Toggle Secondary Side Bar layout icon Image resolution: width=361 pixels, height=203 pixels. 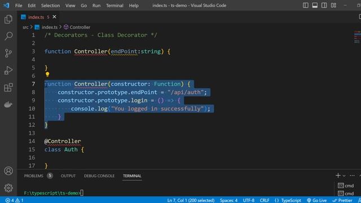324,5
